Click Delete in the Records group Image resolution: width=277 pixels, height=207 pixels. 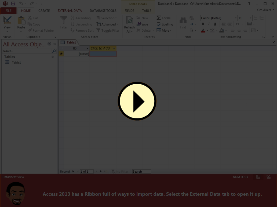click(143, 30)
